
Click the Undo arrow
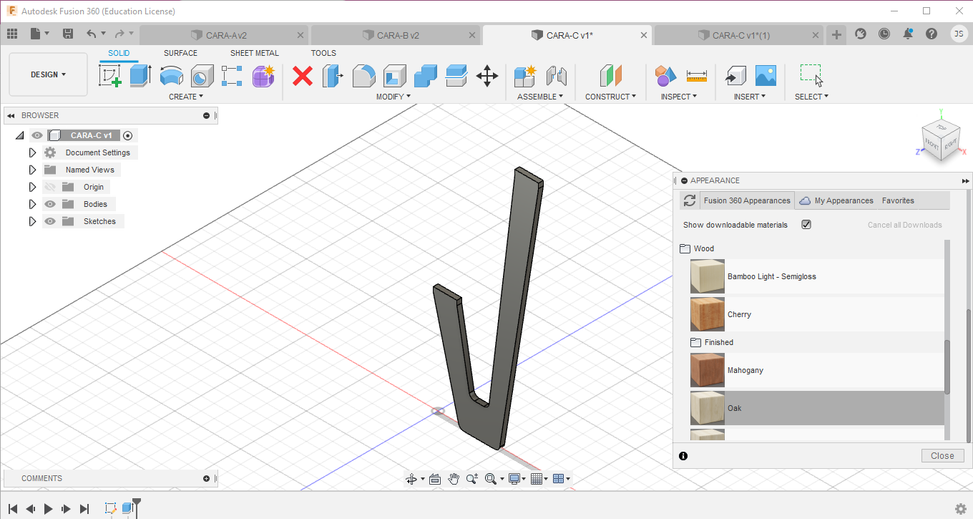pos(91,34)
